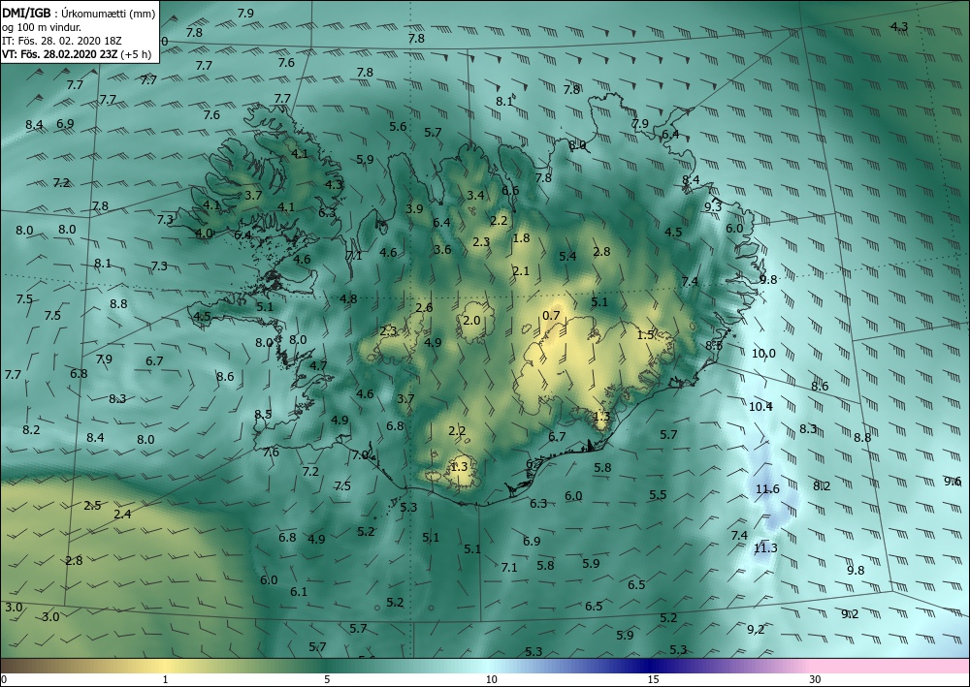970x687 pixels.
Task: Click the 2.0 value inside the small glacier outline
Action: [x=471, y=320]
